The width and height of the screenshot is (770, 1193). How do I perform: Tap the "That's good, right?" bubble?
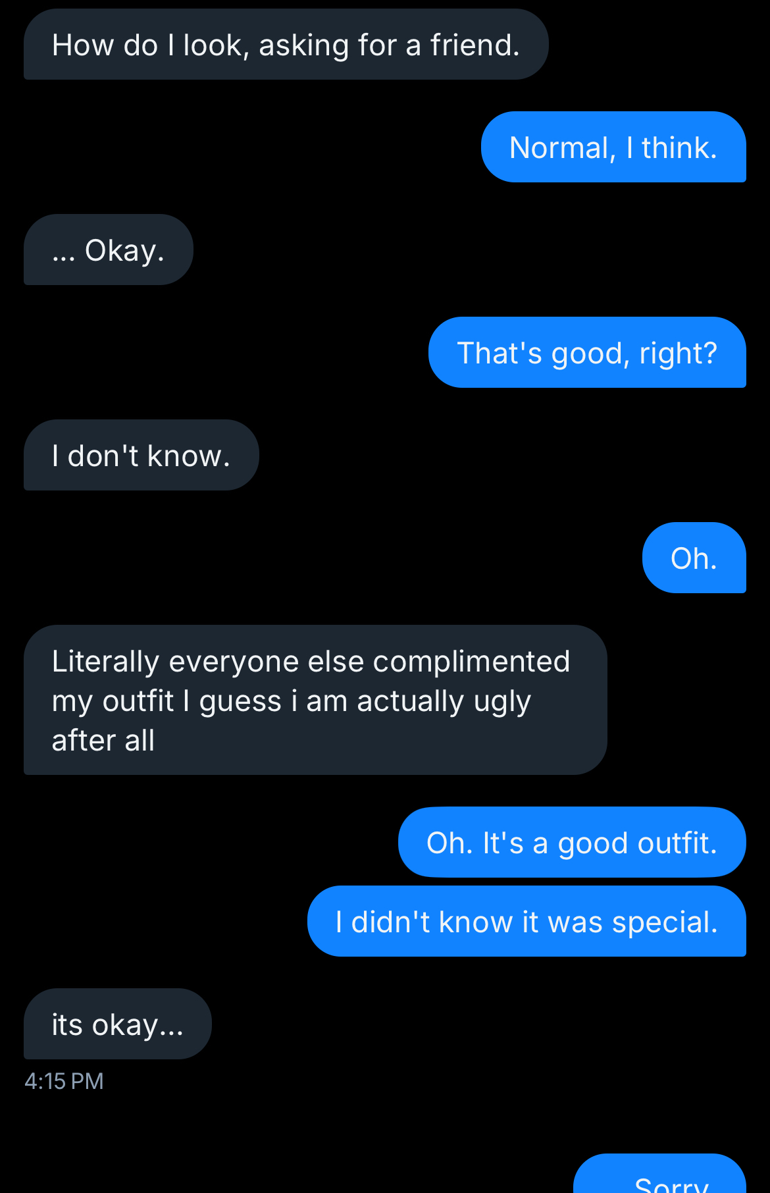pos(586,353)
